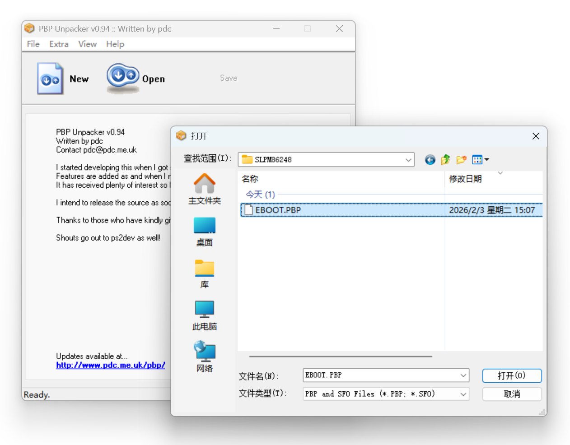Open the view menu dropdown arrow

(x=487, y=160)
